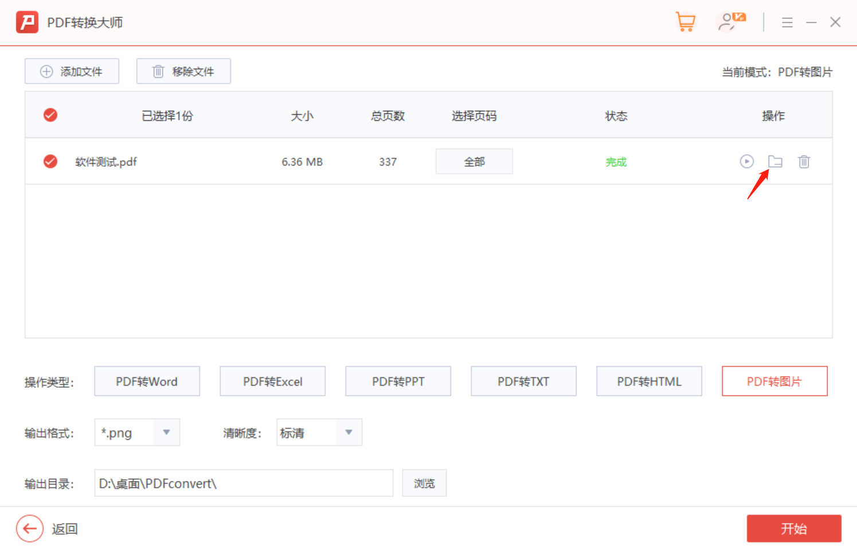Start conversion play icon for 软件测试.pdf
This screenshot has width=857, height=548.
pos(746,162)
